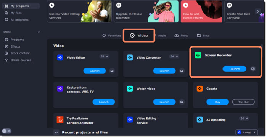Open My programs in the sidebar
The width and height of the screenshot is (267, 138).
point(21,6)
